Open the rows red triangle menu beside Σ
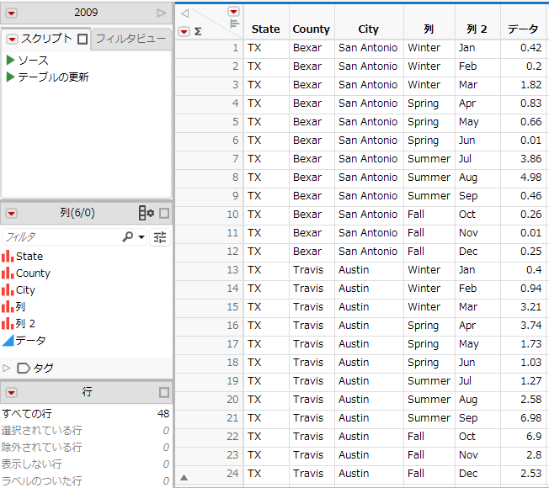 point(184,32)
